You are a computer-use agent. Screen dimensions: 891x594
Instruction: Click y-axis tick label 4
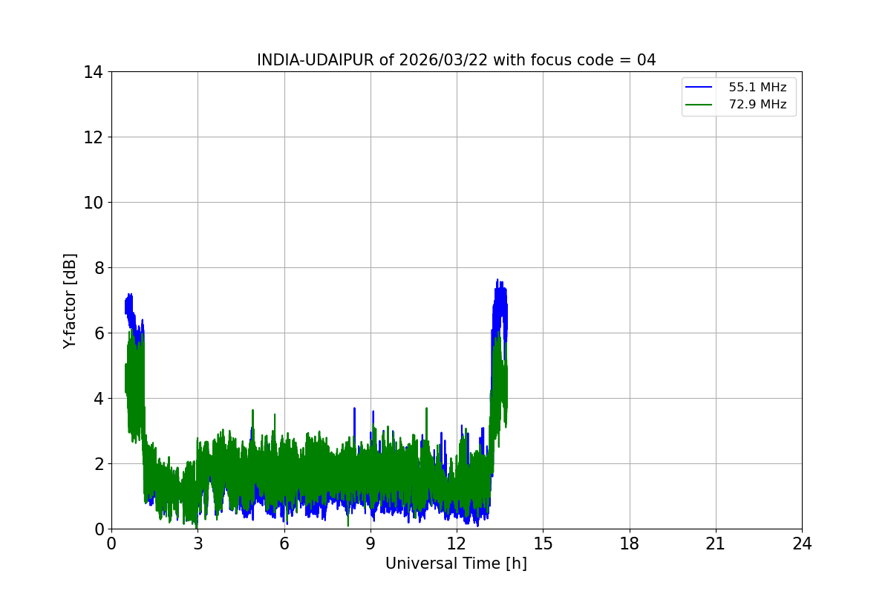[98, 399]
